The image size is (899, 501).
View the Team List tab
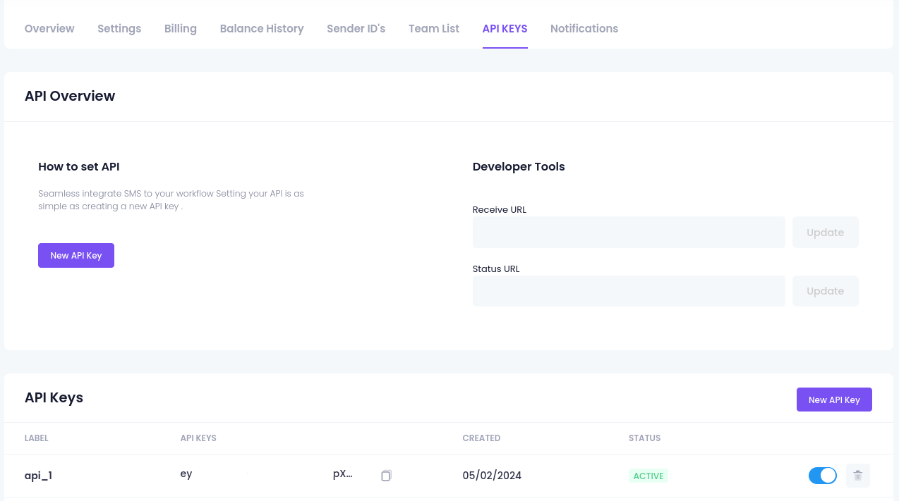434,29
